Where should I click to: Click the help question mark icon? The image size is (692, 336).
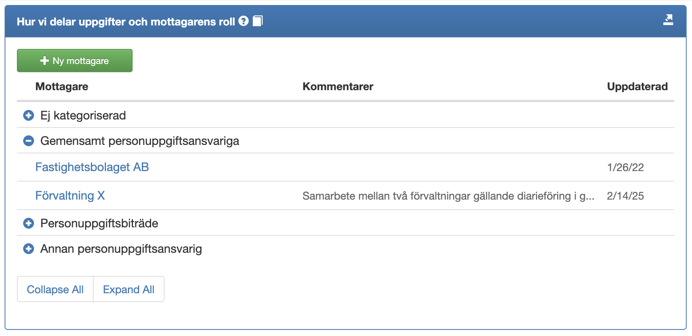[x=244, y=21]
